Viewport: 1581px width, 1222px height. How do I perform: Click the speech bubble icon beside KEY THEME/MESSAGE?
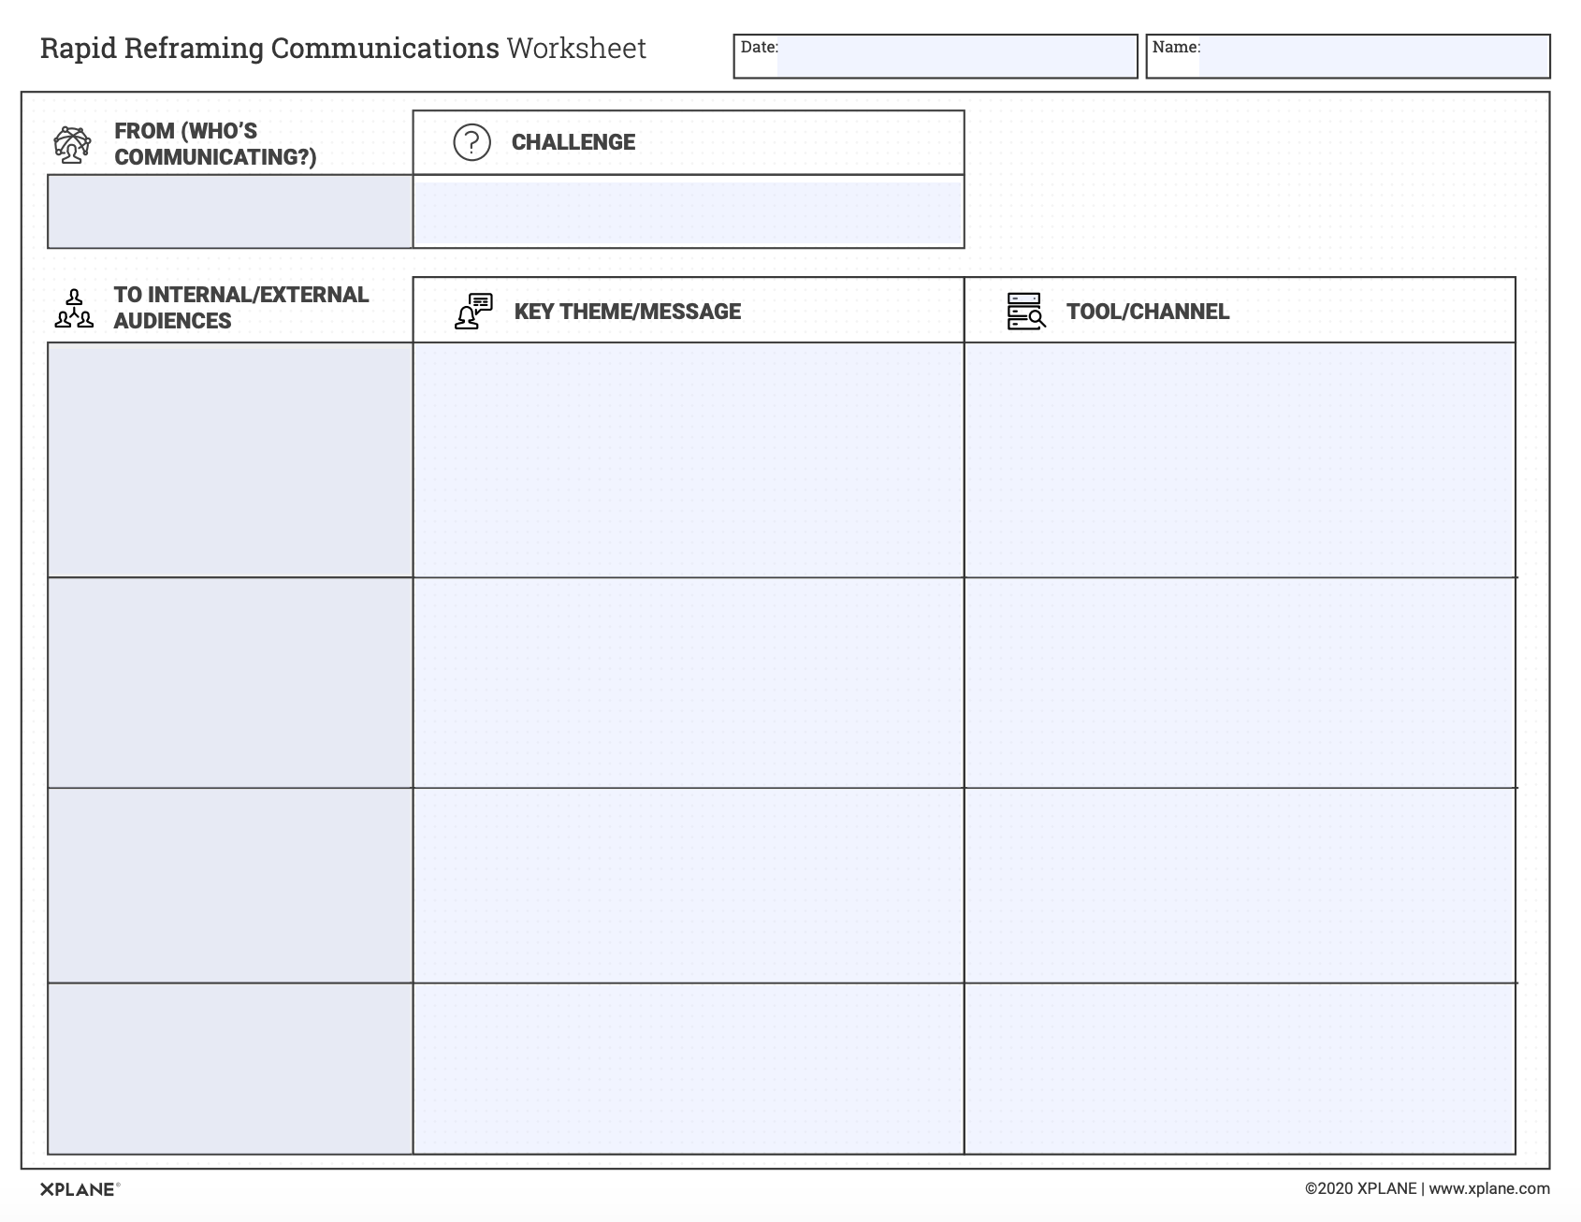pyautogui.click(x=473, y=312)
